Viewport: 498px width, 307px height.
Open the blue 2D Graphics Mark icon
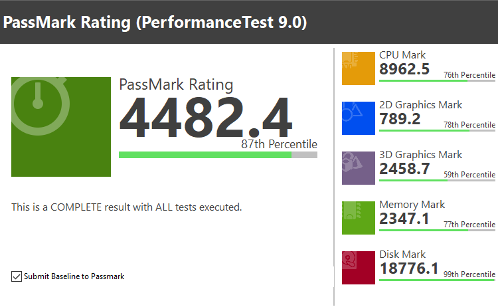tap(359, 118)
